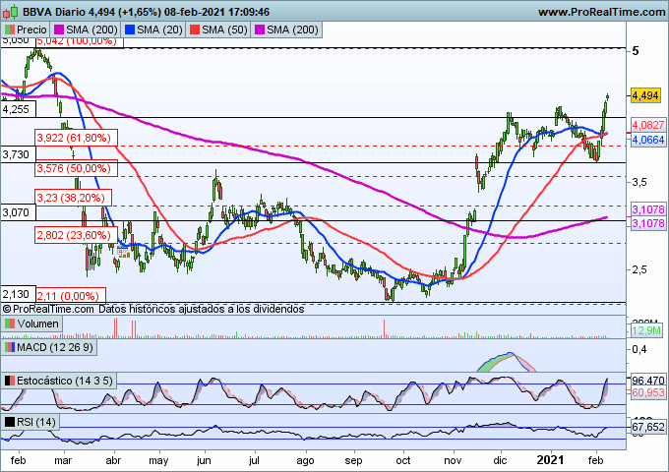Click the volume value tag 12,9M
This screenshot has height=472, width=669.
pos(646,330)
